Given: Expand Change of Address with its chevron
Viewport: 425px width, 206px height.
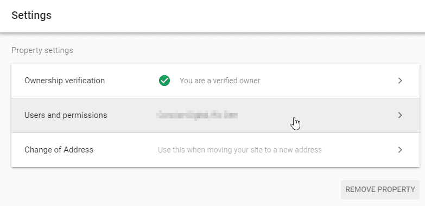Looking at the screenshot, I should coord(400,150).
